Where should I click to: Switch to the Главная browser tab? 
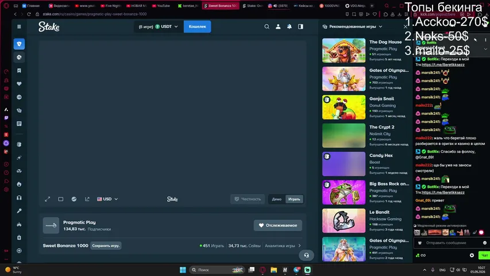pyautogui.click(x=31, y=6)
